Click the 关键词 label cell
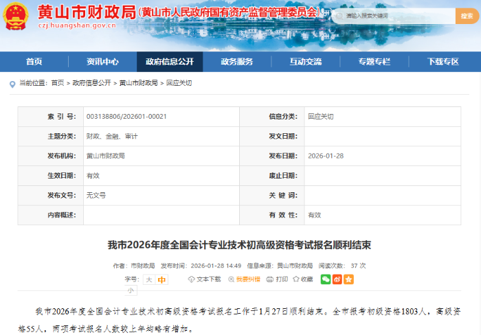 click(x=272, y=195)
